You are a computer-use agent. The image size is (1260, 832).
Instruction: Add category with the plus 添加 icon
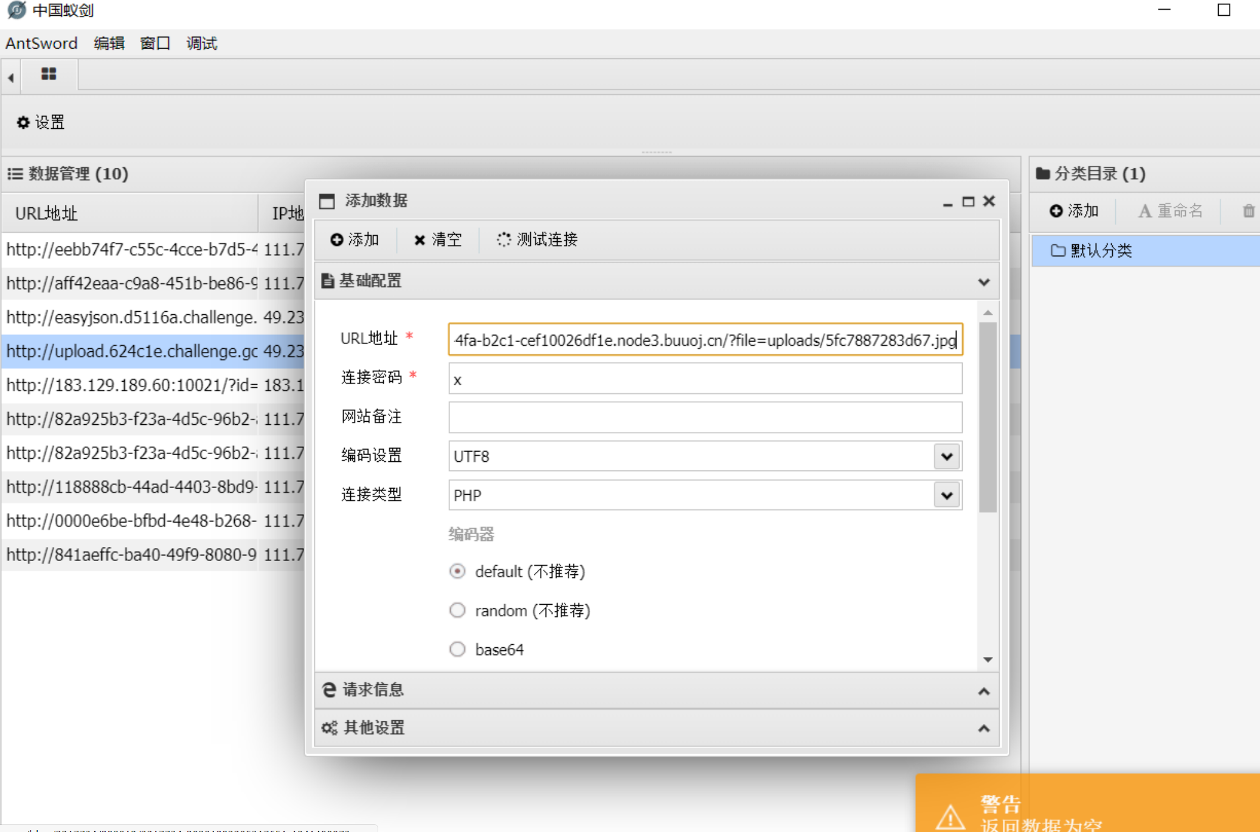1074,211
